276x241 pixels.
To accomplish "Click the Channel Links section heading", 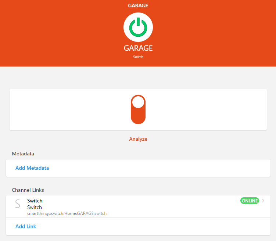I will [28, 190].
